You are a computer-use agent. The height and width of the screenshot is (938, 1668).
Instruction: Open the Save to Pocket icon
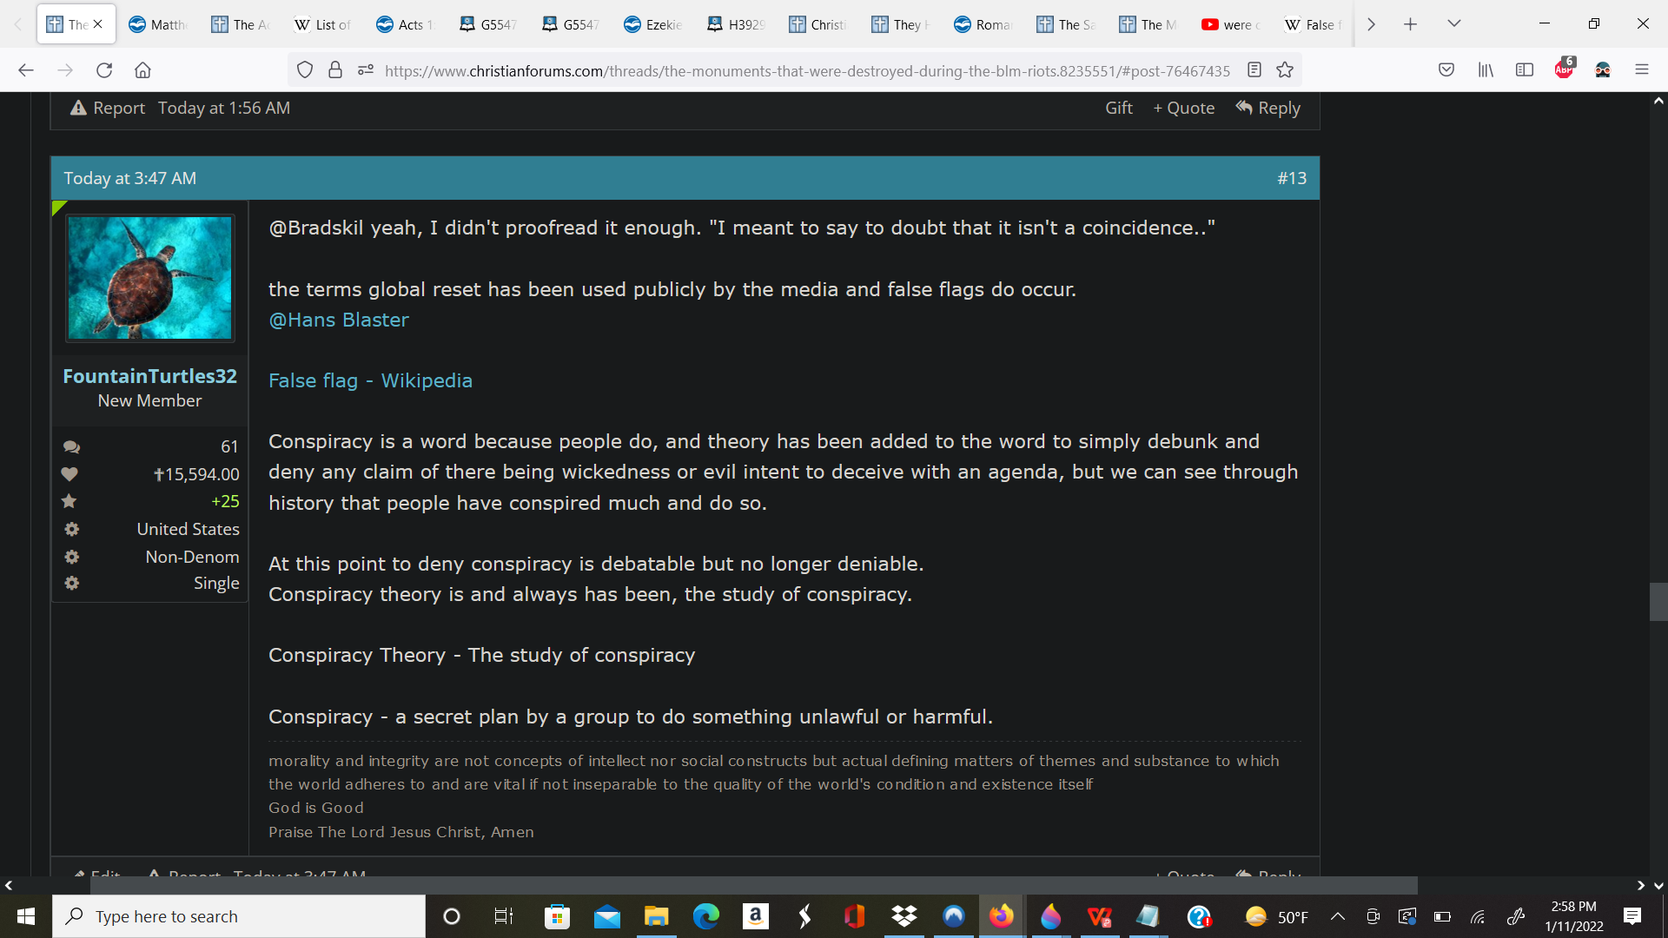[x=1446, y=70]
